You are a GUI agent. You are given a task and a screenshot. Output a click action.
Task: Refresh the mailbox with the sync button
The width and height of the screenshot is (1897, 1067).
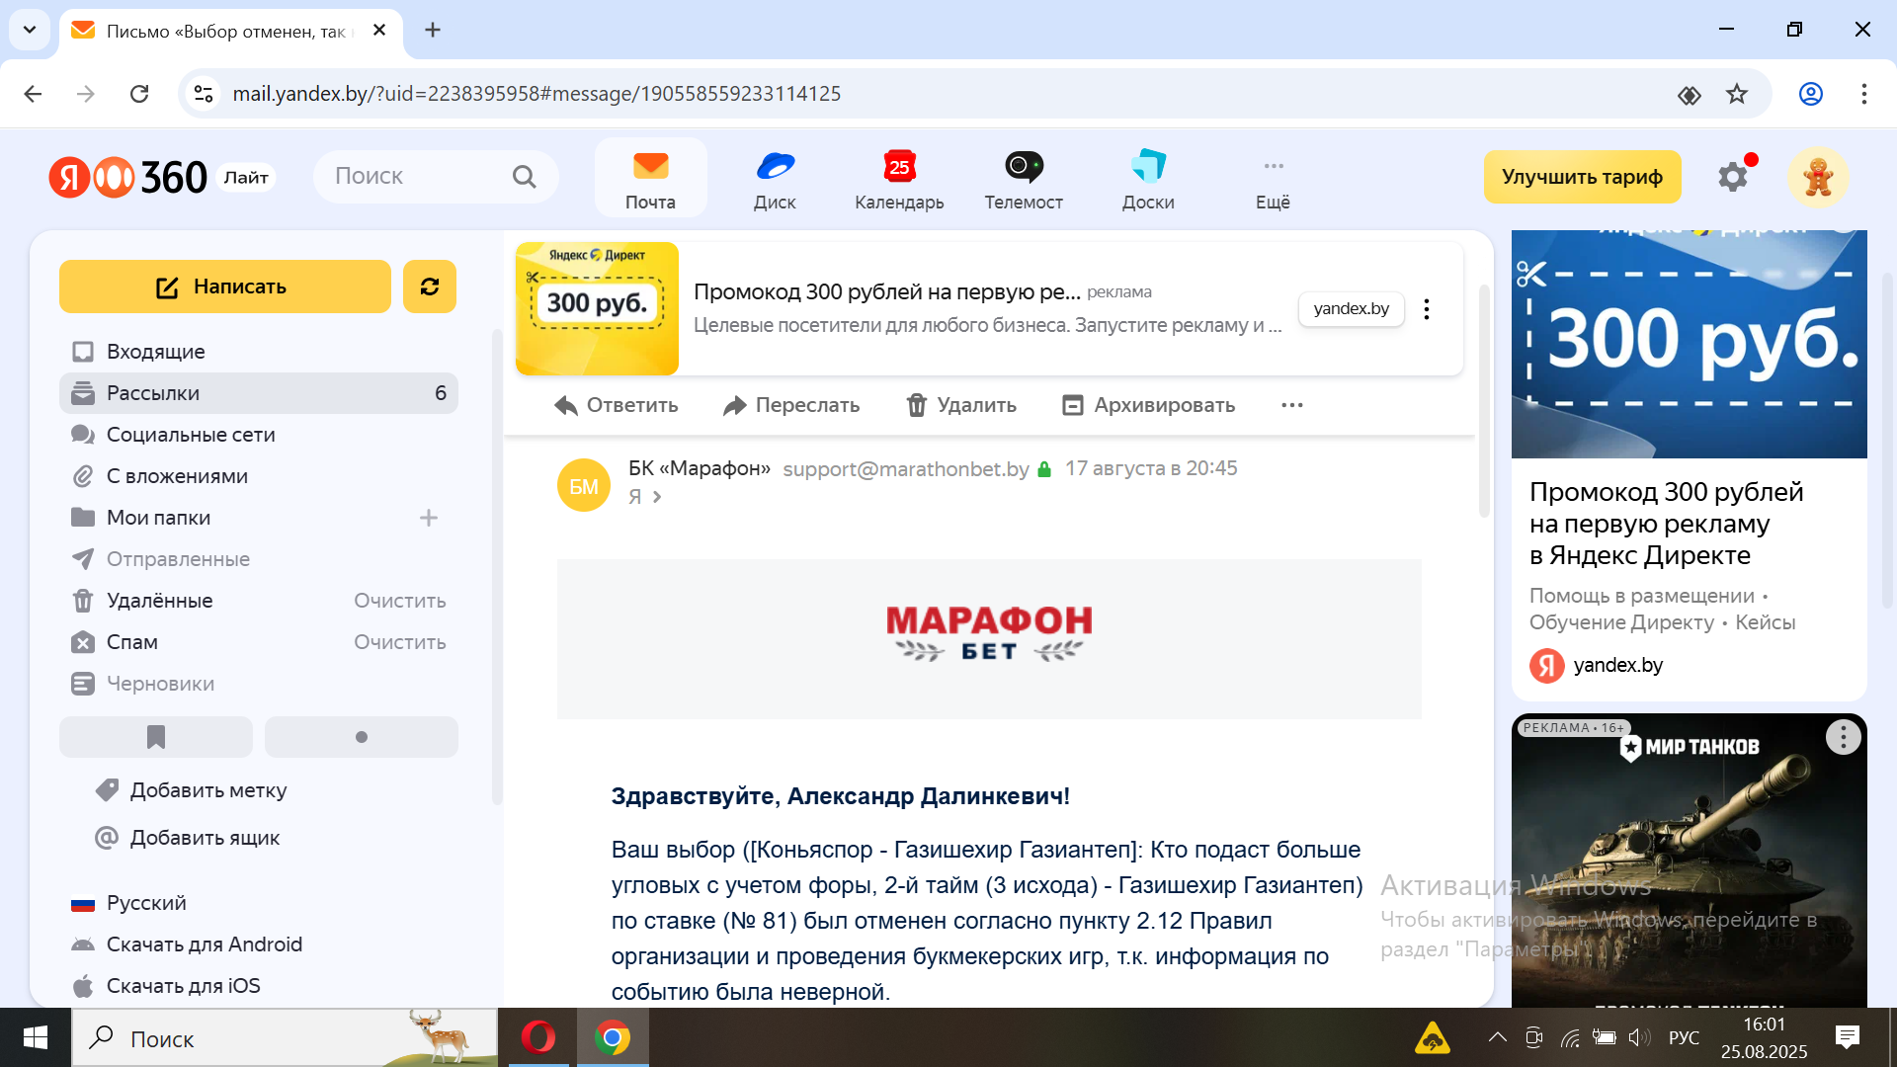pyautogui.click(x=430, y=287)
